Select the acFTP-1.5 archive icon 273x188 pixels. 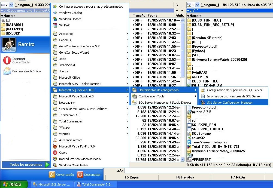click(189, 77)
